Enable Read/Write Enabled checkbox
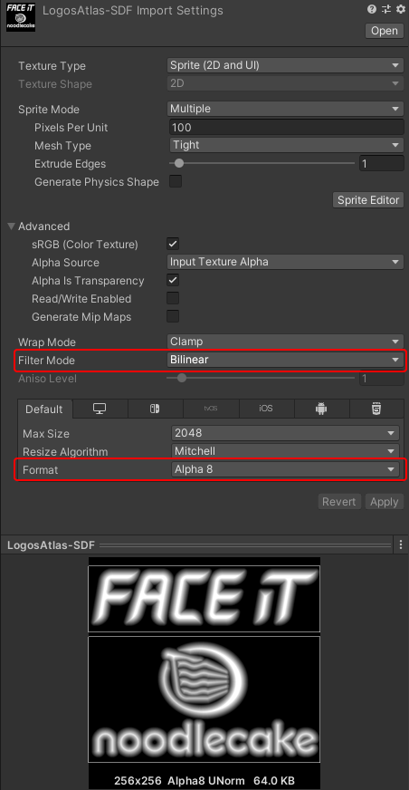 [x=173, y=298]
